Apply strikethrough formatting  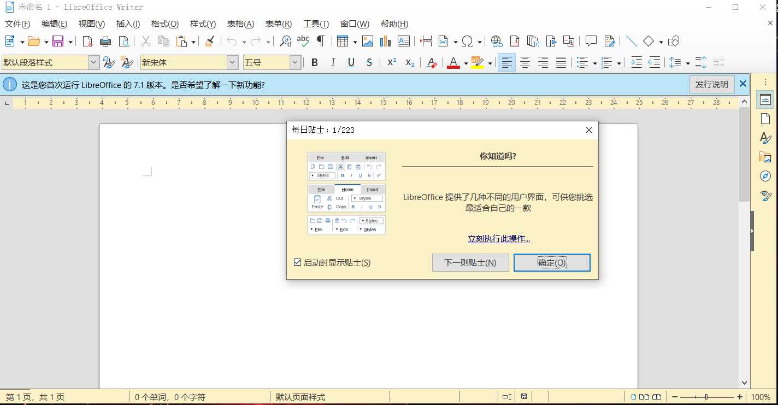(x=369, y=62)
